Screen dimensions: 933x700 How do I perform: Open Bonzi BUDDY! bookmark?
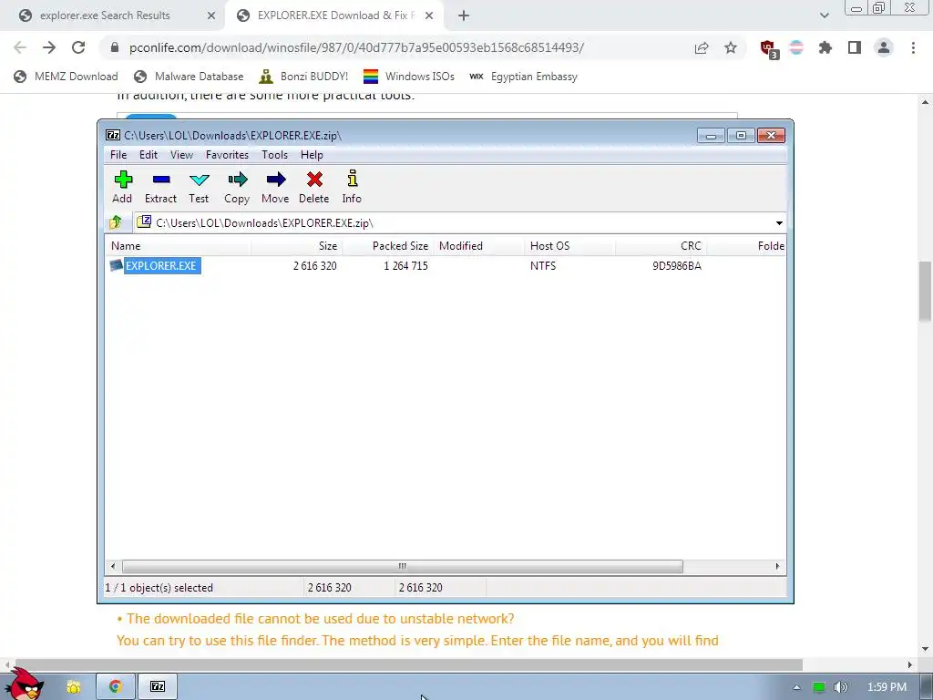pyautogui.click(x=303, y=77)
